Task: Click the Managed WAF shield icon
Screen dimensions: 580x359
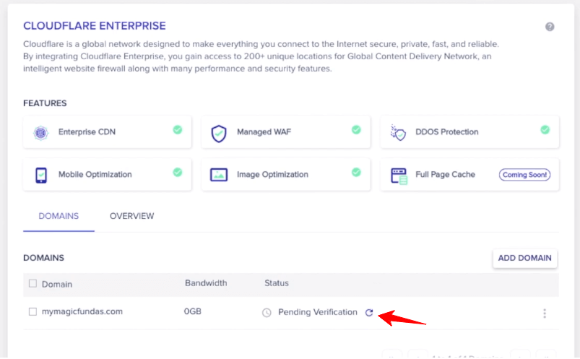Action: coord(219,133)
